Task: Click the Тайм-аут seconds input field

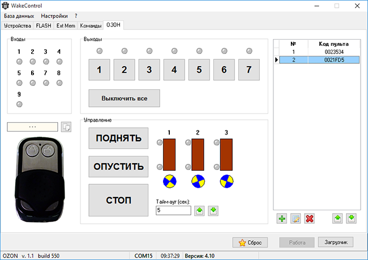Action: point(173,211)
